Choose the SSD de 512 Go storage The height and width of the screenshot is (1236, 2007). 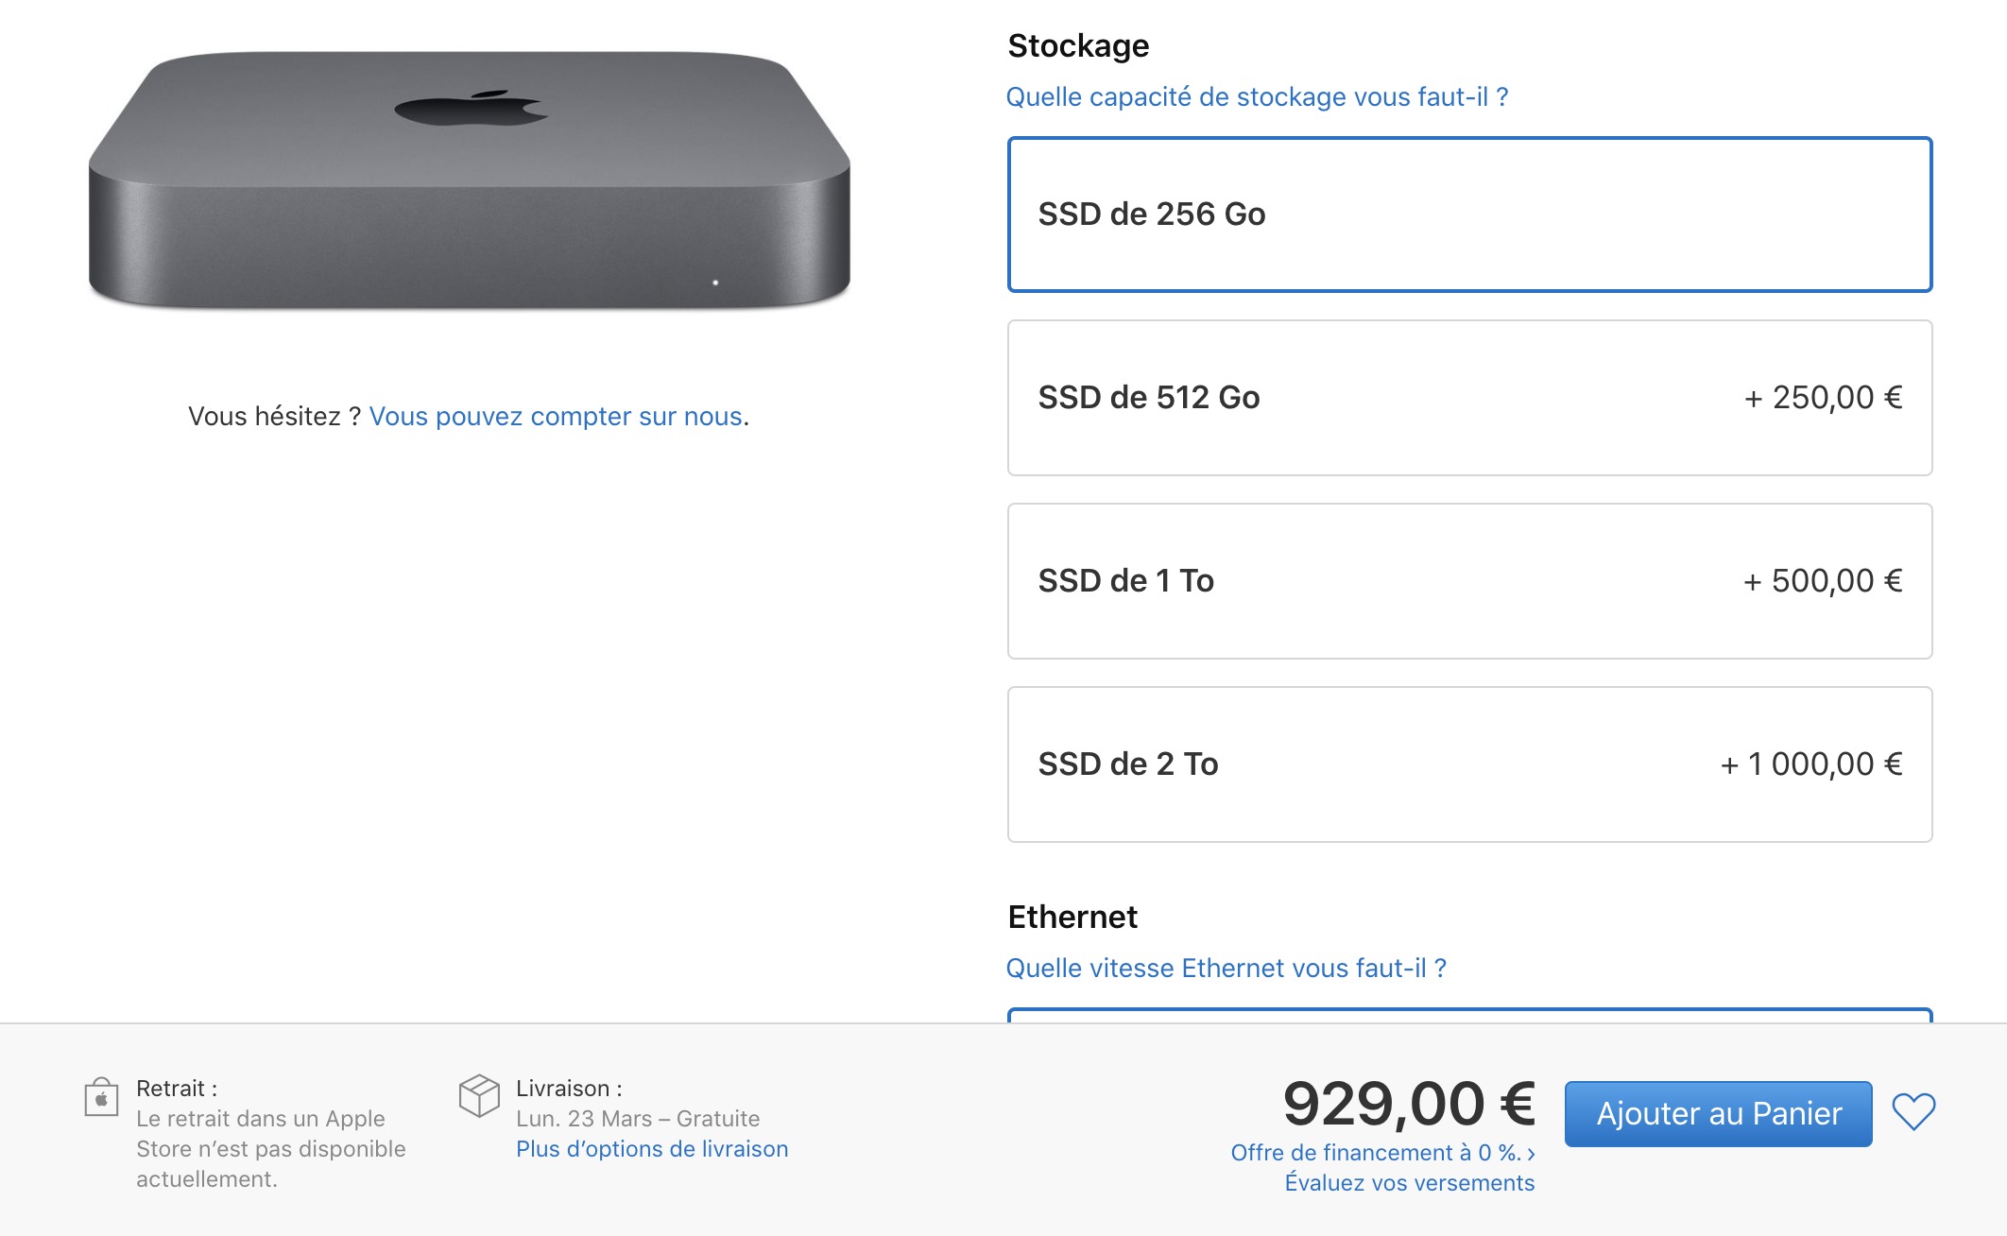pos(1469,398)
